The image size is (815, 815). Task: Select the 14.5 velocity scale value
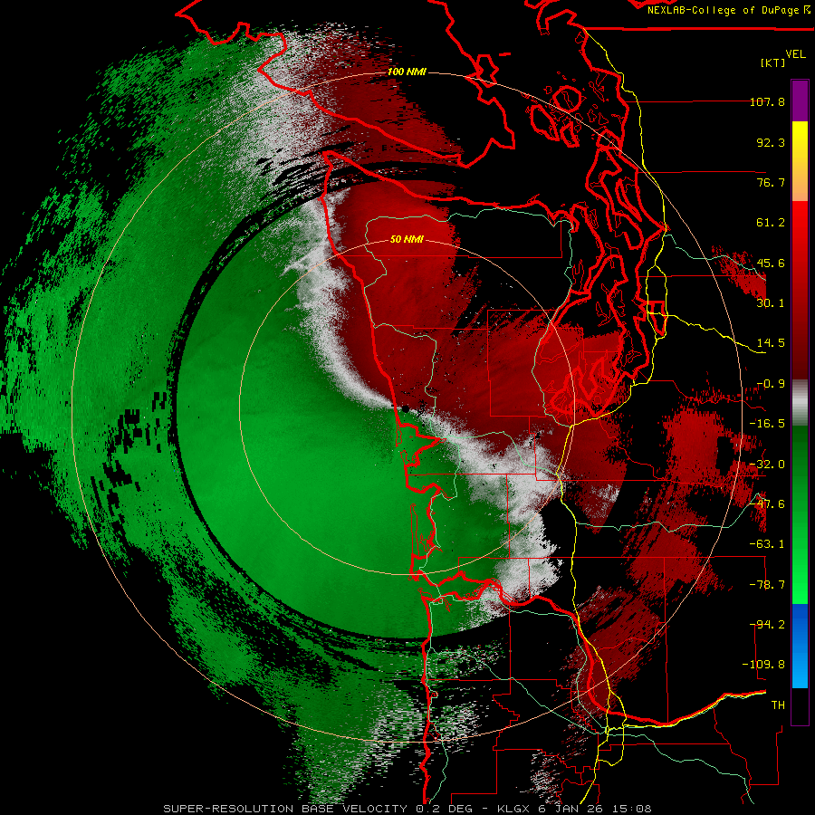pyautogui.click(x=771, y=343)
